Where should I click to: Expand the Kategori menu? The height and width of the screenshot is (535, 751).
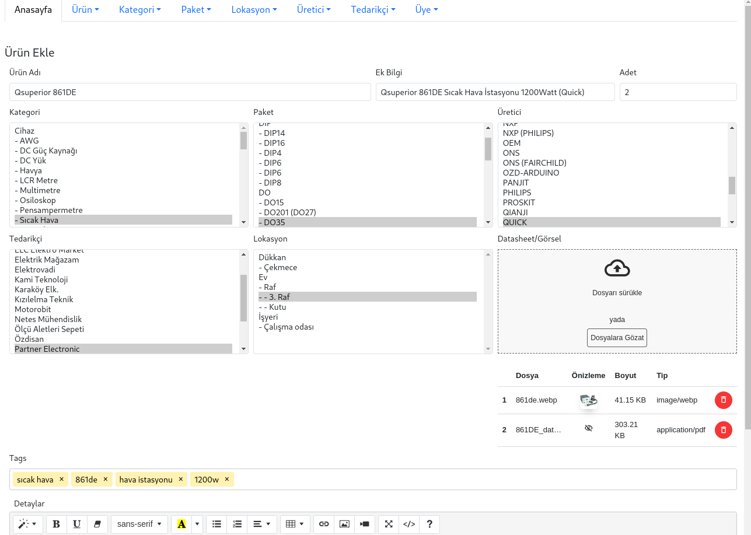pos(140,10)
